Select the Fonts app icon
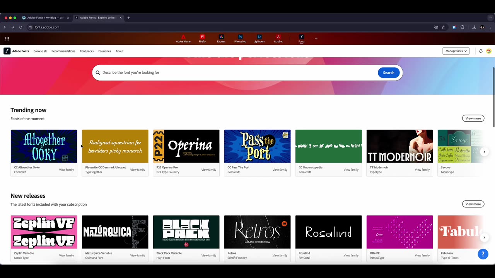This screenshot has width=495, height=278. click(x=301, y=39)
